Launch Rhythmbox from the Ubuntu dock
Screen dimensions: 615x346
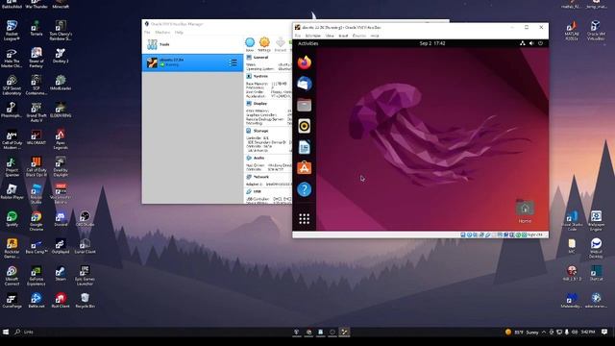point(304,126)
